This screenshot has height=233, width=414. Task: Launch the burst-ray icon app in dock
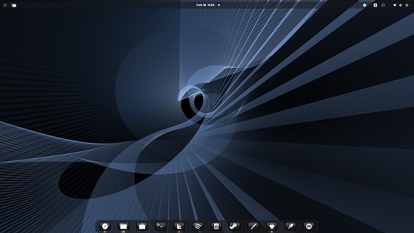179,226
